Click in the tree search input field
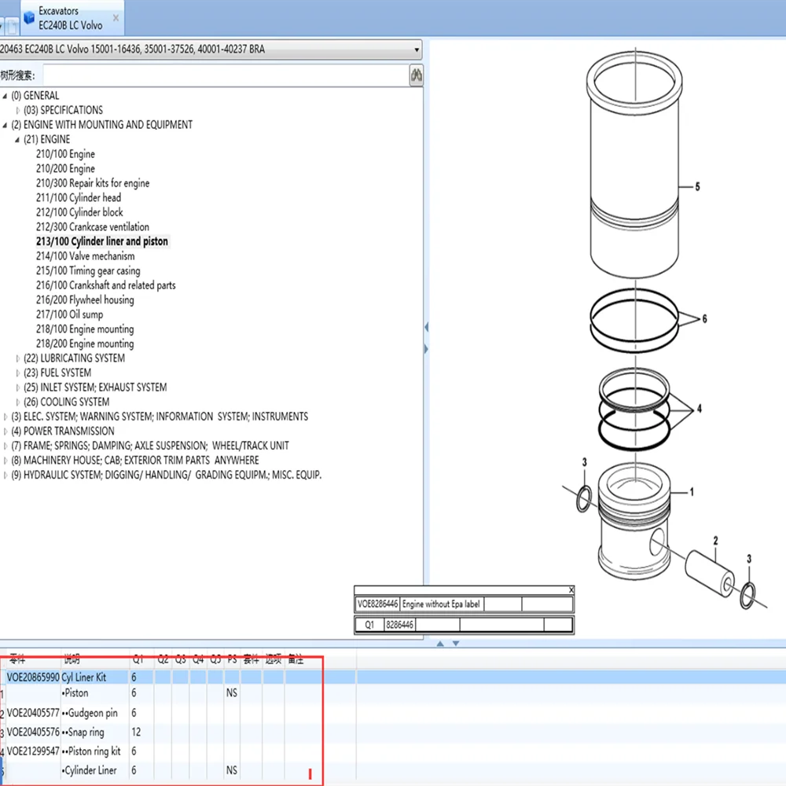The image size is (786, 786). [x=224, y=75]
